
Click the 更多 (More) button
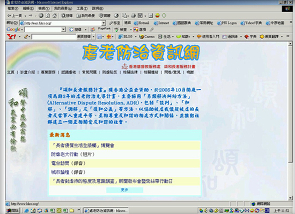[124, 190]
